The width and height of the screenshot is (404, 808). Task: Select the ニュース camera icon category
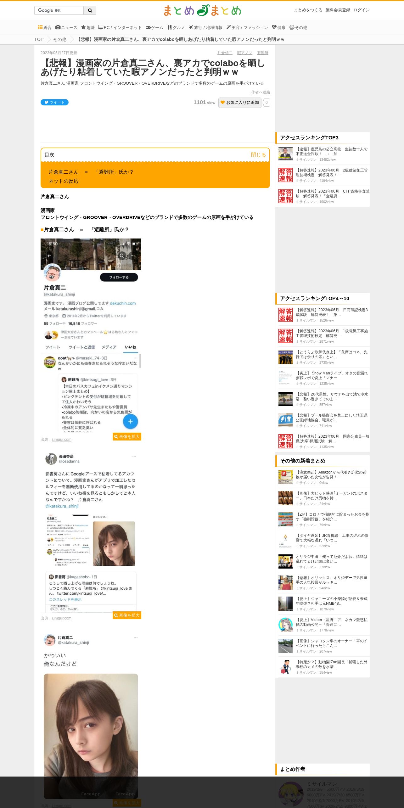pos(66,27)
